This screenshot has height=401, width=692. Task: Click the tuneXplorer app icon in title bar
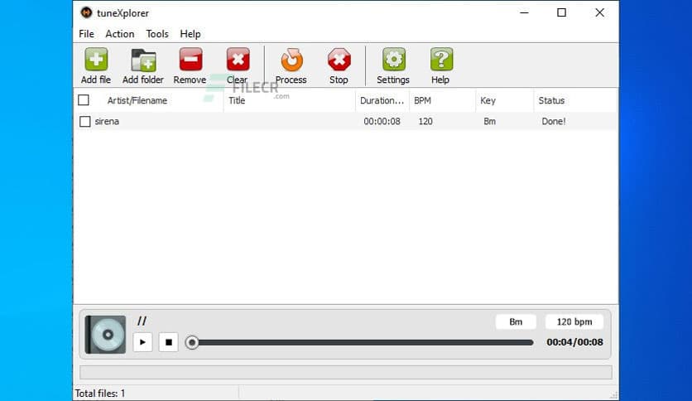(x=86, y=12)
